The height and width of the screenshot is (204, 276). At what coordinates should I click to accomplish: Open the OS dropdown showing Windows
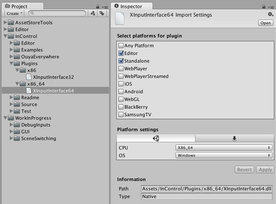[x=224, y=155]
